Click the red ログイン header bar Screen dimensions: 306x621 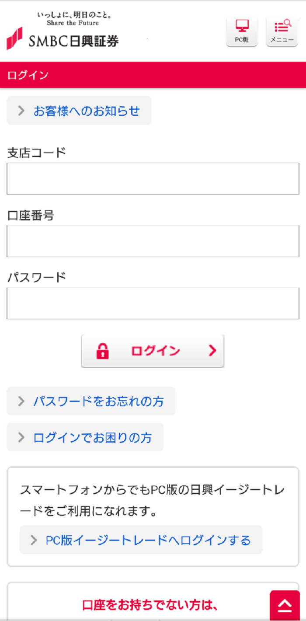click(153, 75)
